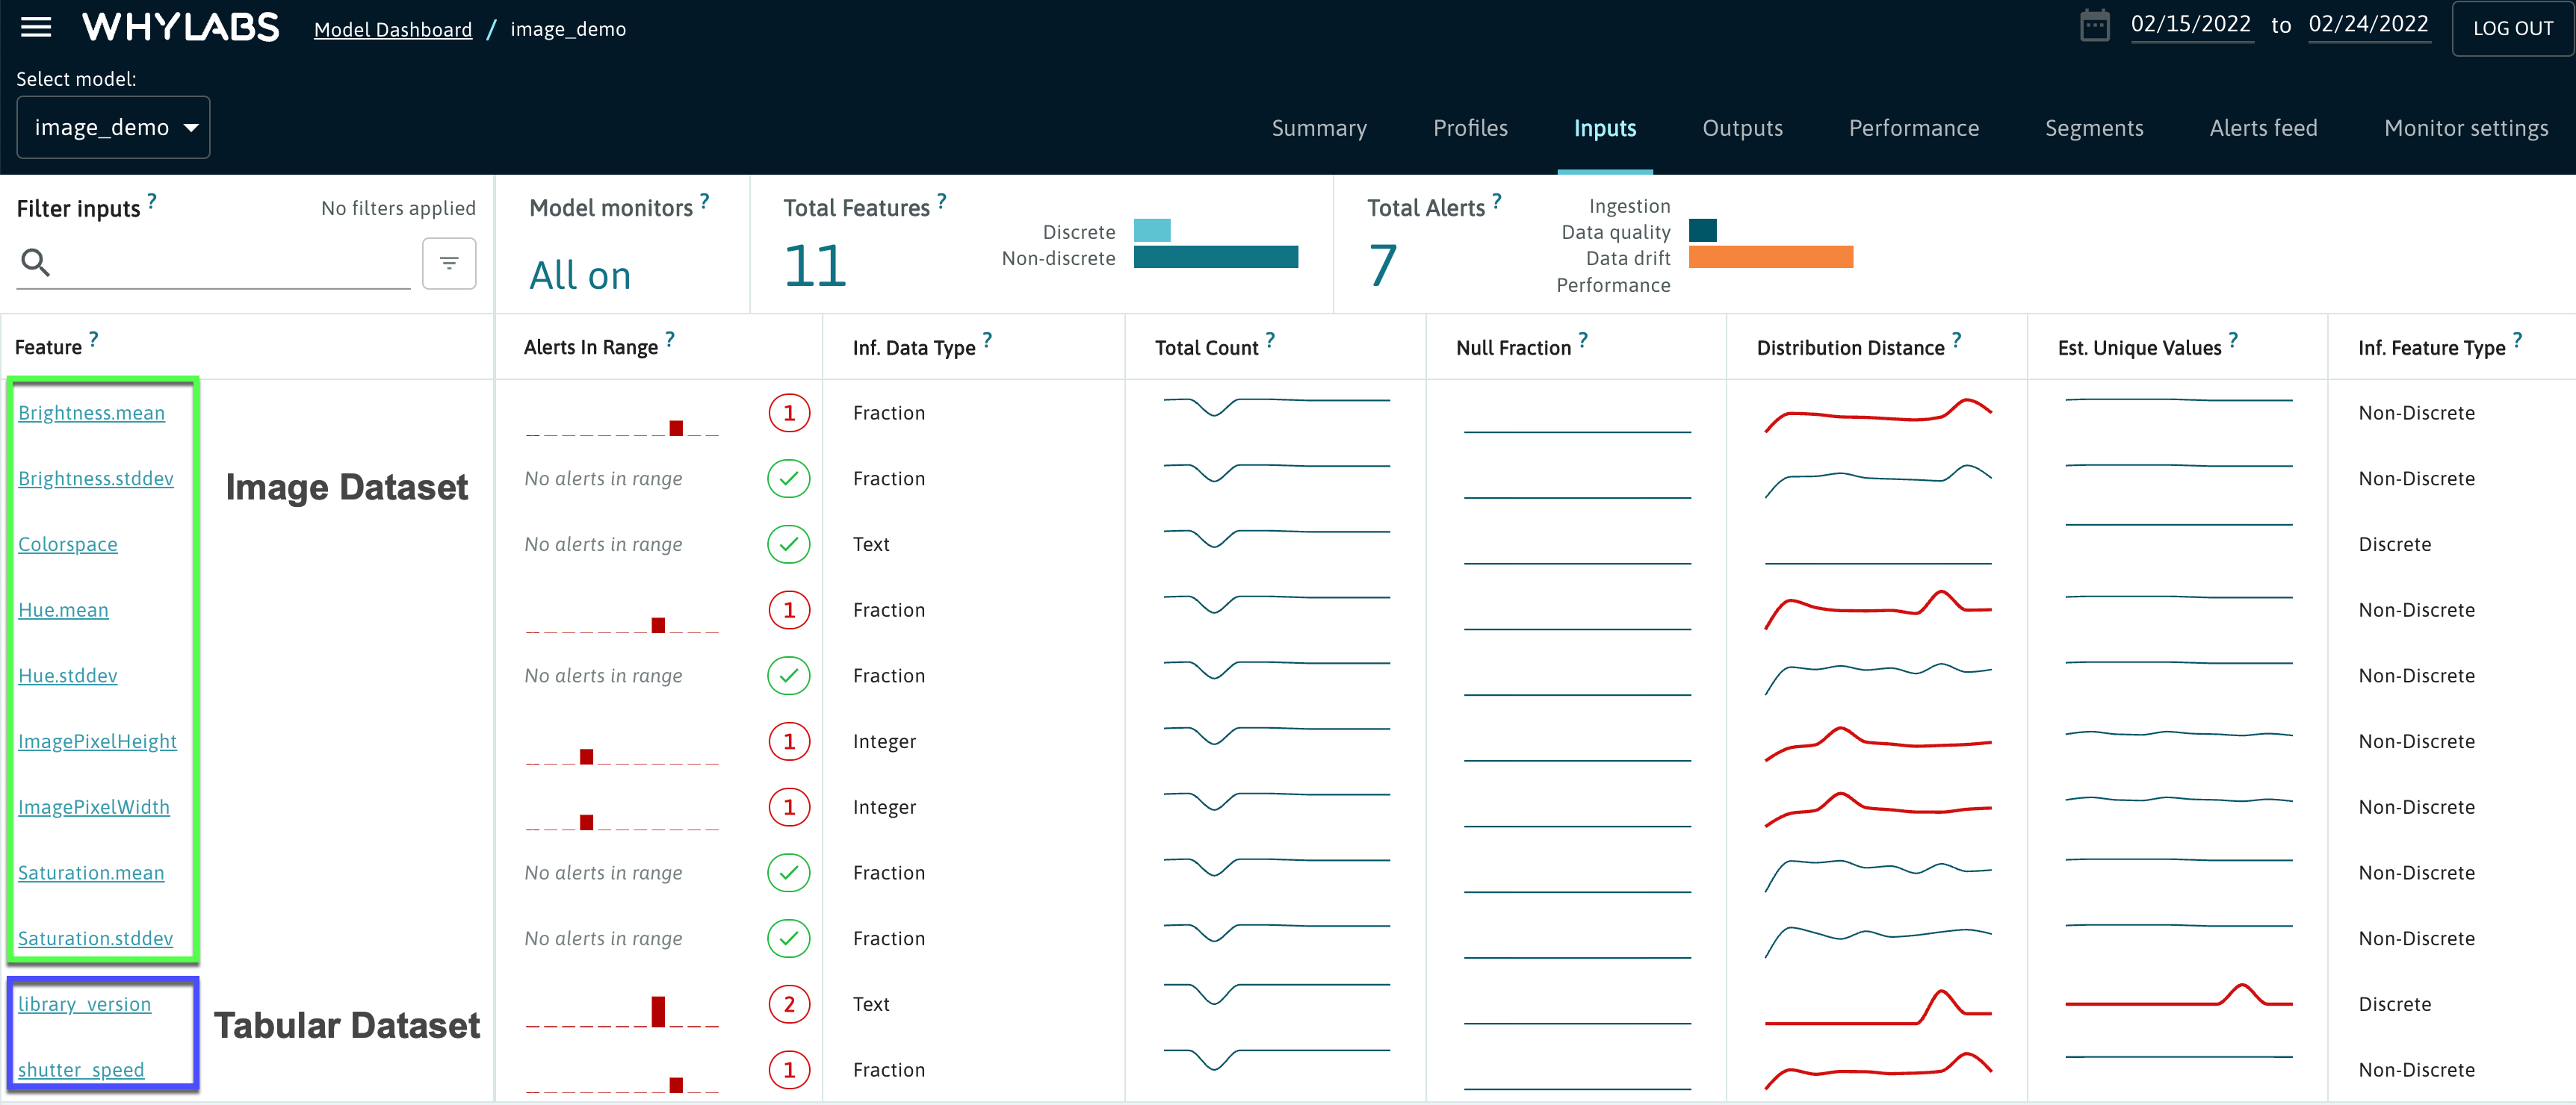Click the red alert badge showing 2 for library_version
This screenshot has height=1105, width=2576.
pos(789,1004)
